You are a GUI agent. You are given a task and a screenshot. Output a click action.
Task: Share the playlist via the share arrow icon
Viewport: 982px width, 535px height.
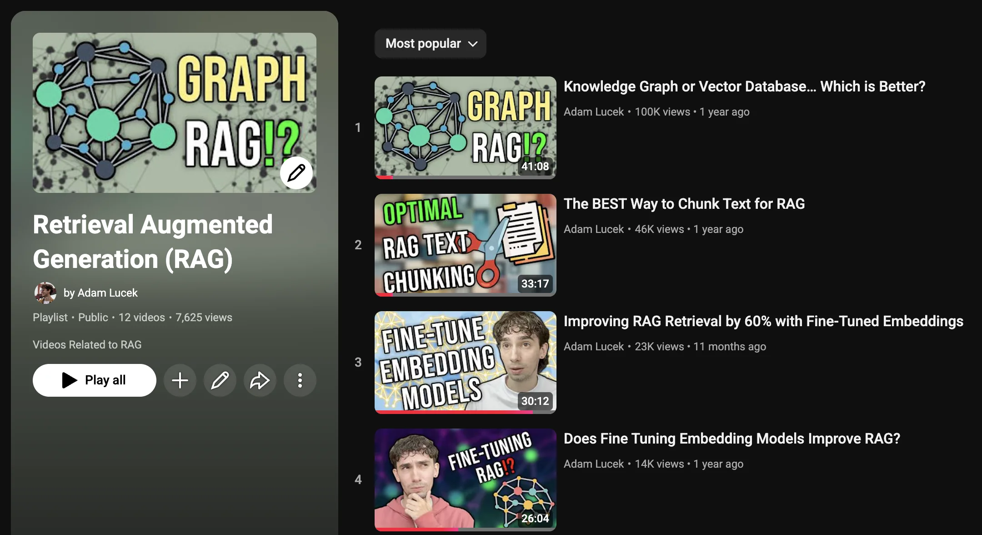[260, 380]
